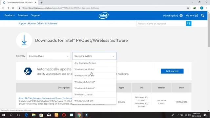Select Windows 8.1, 32-bit option
Viewport: 210px width, 118px height.
tap(94, 82)
